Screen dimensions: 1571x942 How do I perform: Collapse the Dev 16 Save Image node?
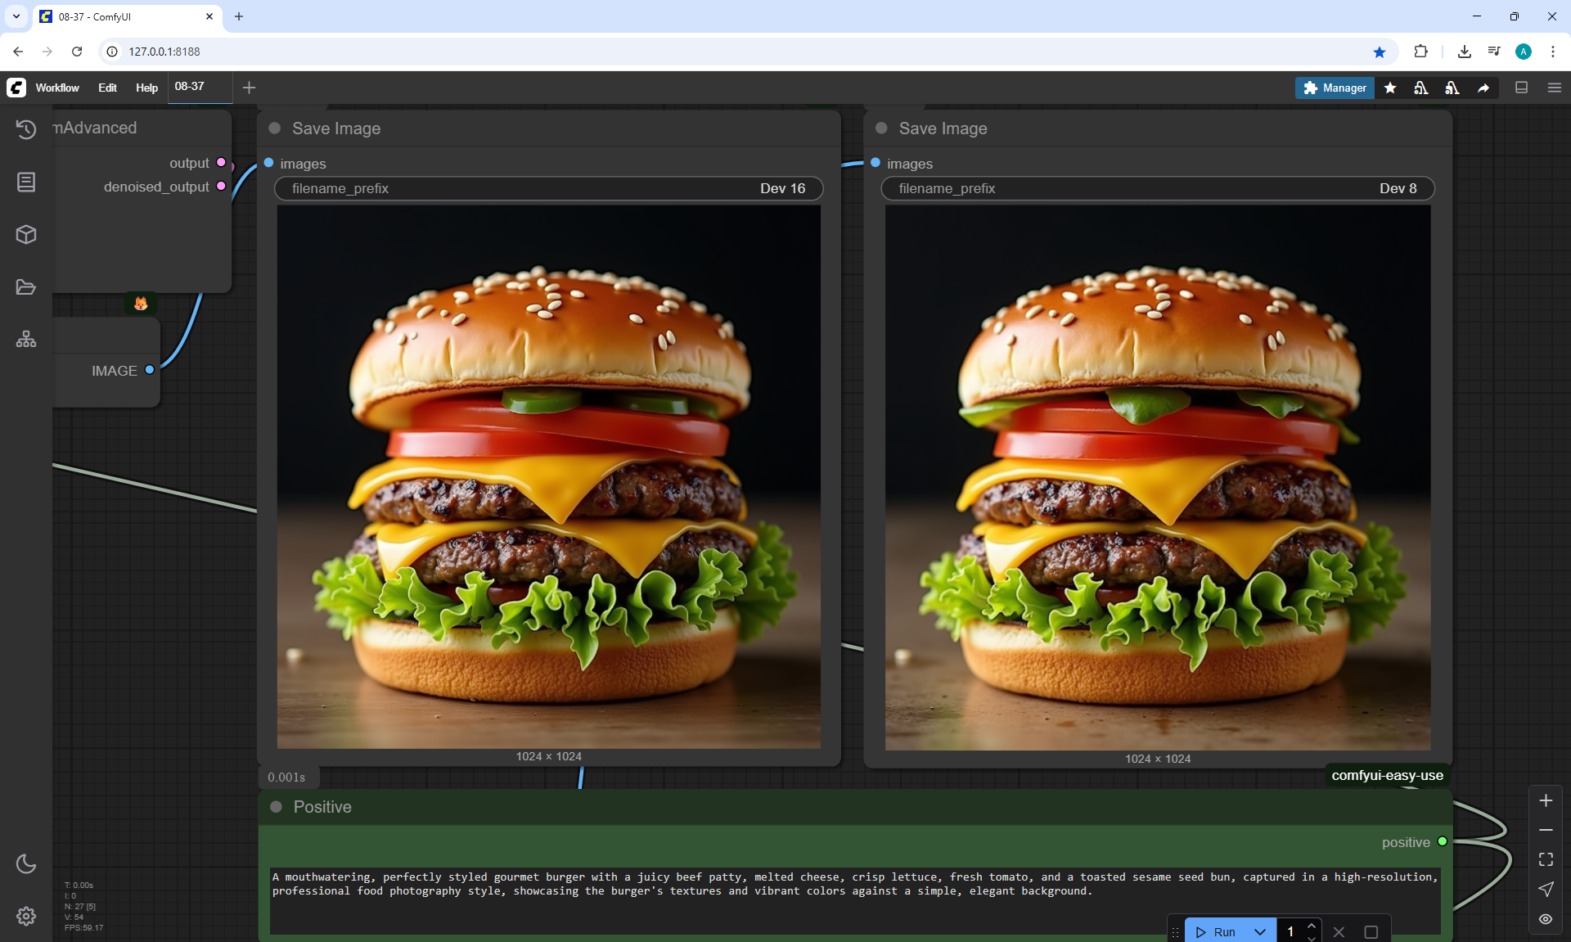[x=275, y=128]
